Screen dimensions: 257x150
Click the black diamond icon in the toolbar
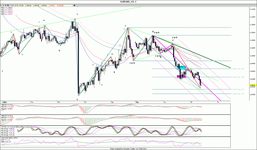point(74,5)
